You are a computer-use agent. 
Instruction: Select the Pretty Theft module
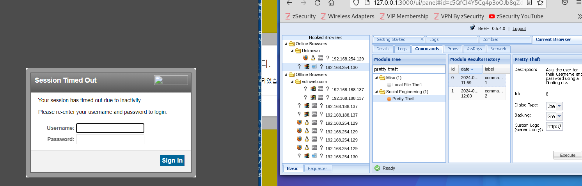(403, 99)
